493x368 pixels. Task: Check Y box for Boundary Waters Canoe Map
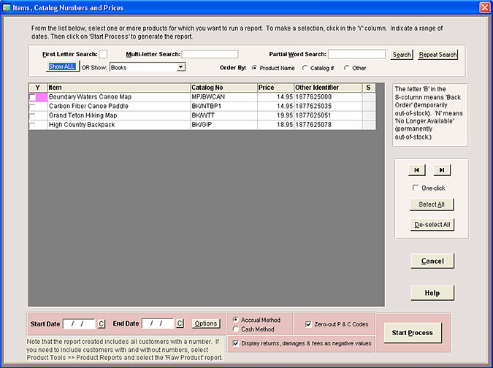click(33, 97)
